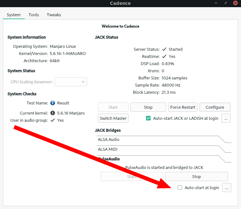Open options button beside PulseAudio auto-start
The width and height of the screenshot is (241, 209).
pos(227,188)
